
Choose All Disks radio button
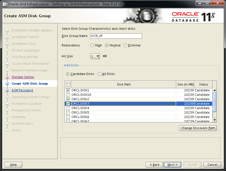click(99, 74)
